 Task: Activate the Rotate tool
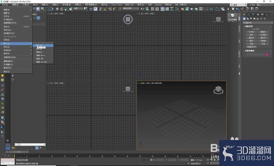(62, 9)
